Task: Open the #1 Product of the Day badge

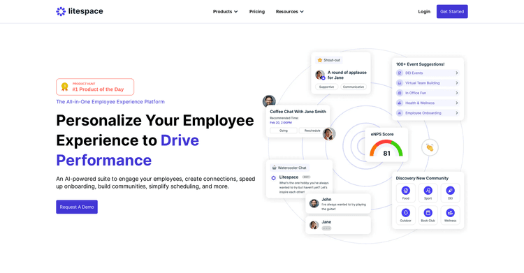Action: [95, 87]
